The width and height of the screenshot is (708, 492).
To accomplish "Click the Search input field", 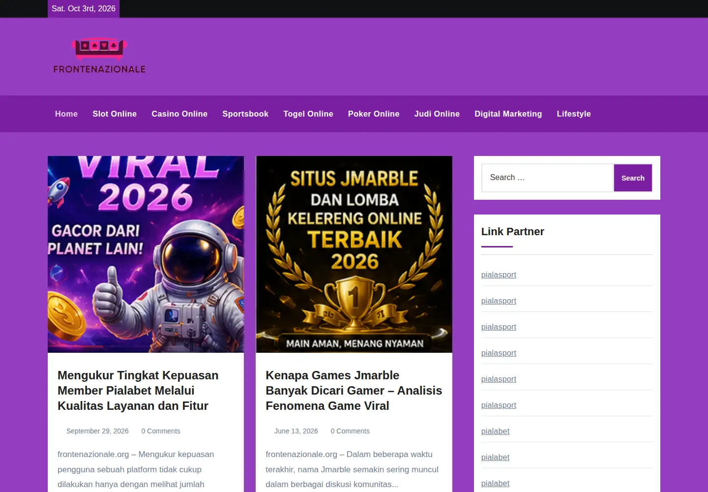I will (x=548, y=178).
